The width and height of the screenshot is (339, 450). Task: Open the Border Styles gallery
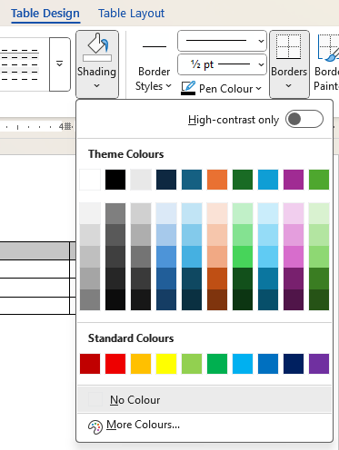[154, 65]
